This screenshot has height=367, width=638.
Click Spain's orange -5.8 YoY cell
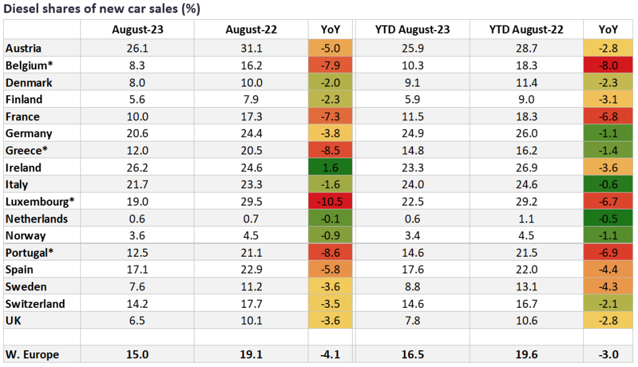pos(330,270)
